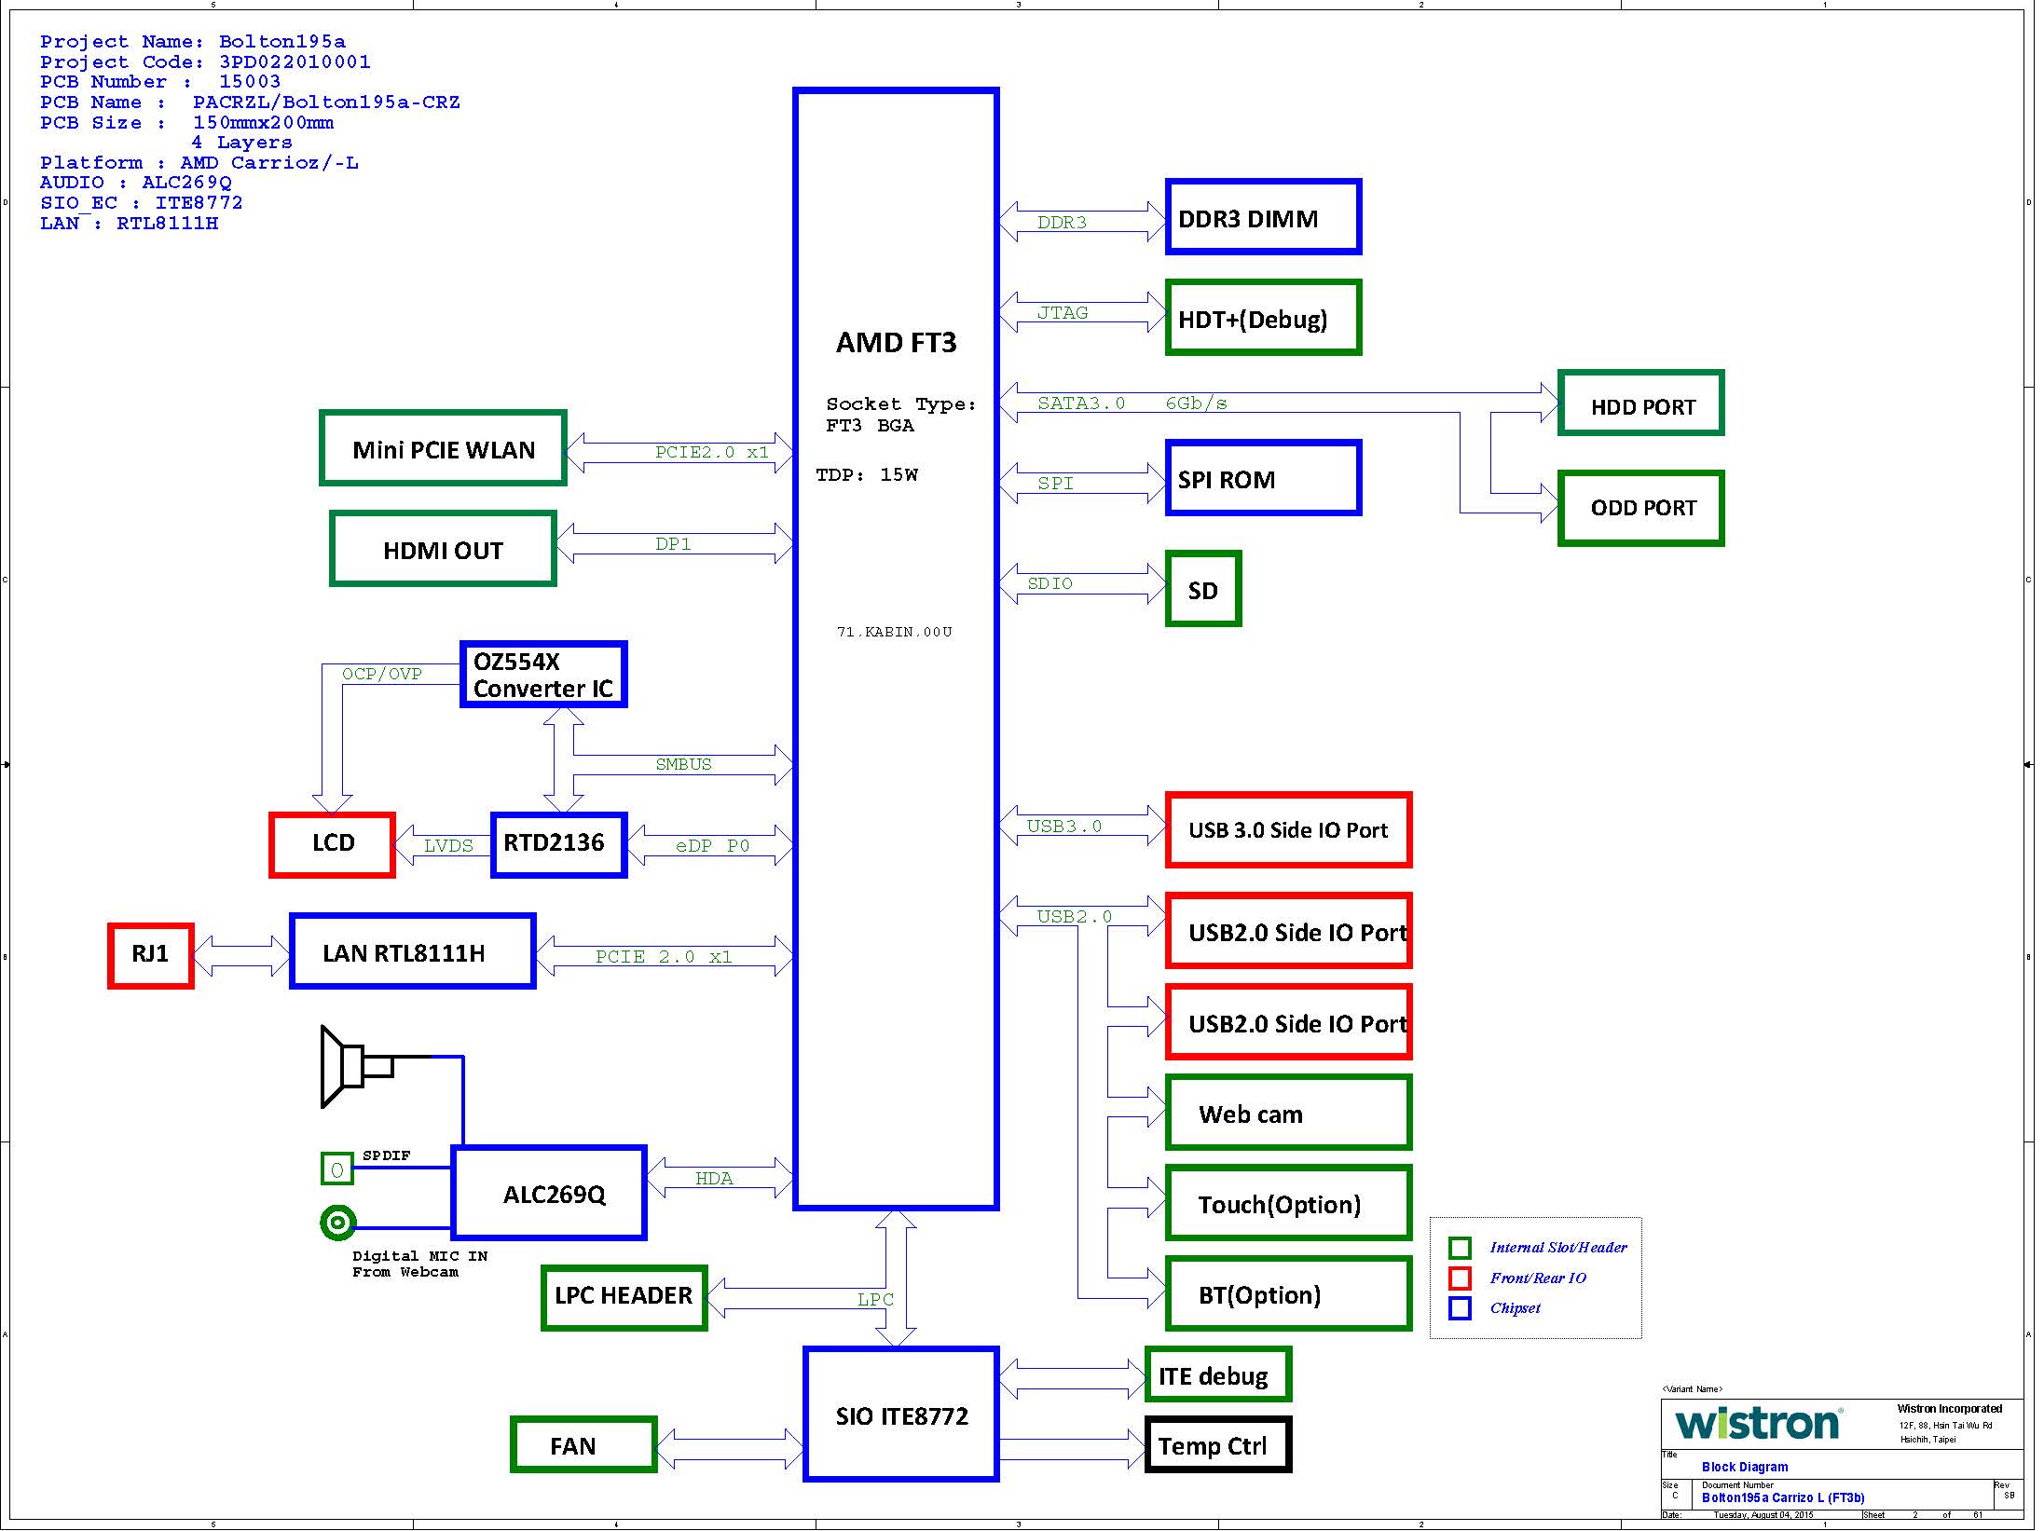
Task: Click the HDD PORT block
Action: coord(1640,403)
